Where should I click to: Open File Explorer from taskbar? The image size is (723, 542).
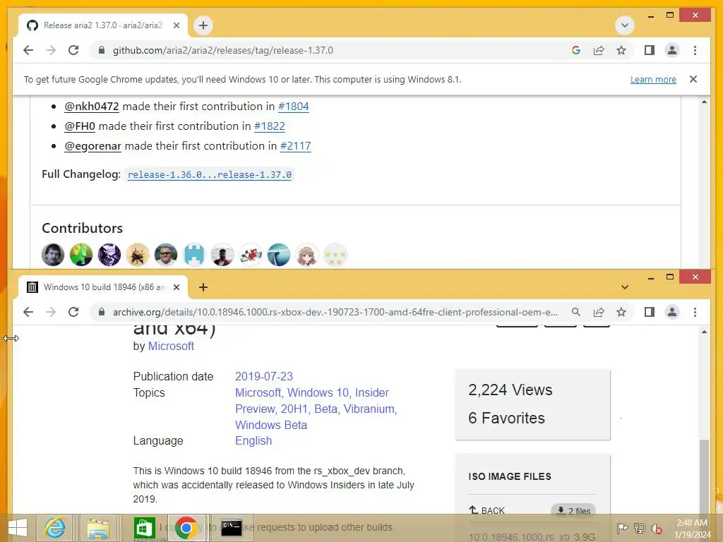click(99, 528)
